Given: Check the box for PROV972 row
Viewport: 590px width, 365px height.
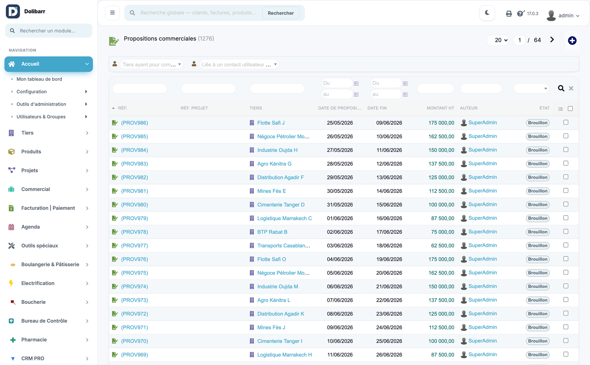Looking at the screenshot, I should [x=566, y=313].
